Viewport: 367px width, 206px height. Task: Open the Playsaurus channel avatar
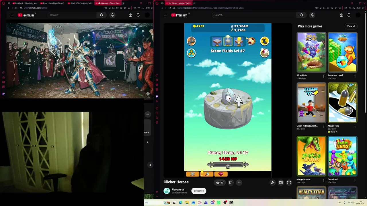pyautogui.click(x=167, y=191)
